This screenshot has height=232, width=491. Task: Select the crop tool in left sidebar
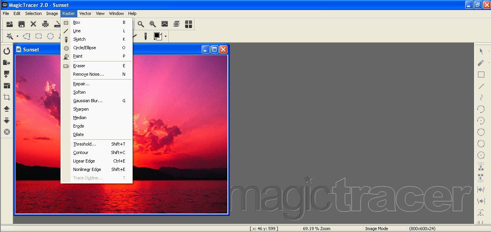click(x=7, y=97)
